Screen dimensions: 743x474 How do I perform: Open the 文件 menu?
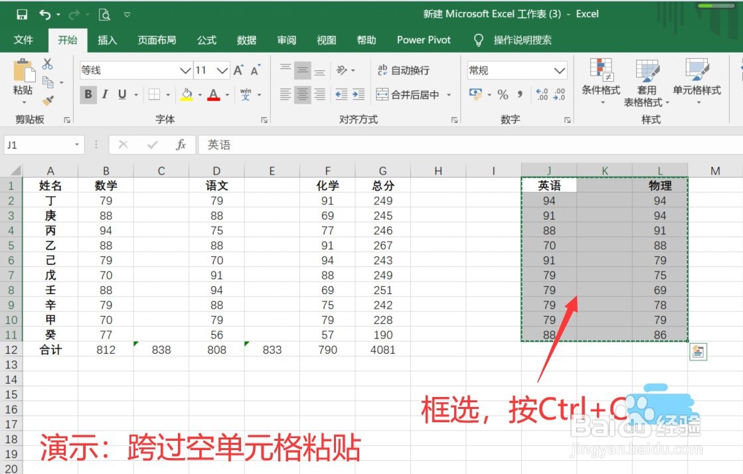point(25,40)
